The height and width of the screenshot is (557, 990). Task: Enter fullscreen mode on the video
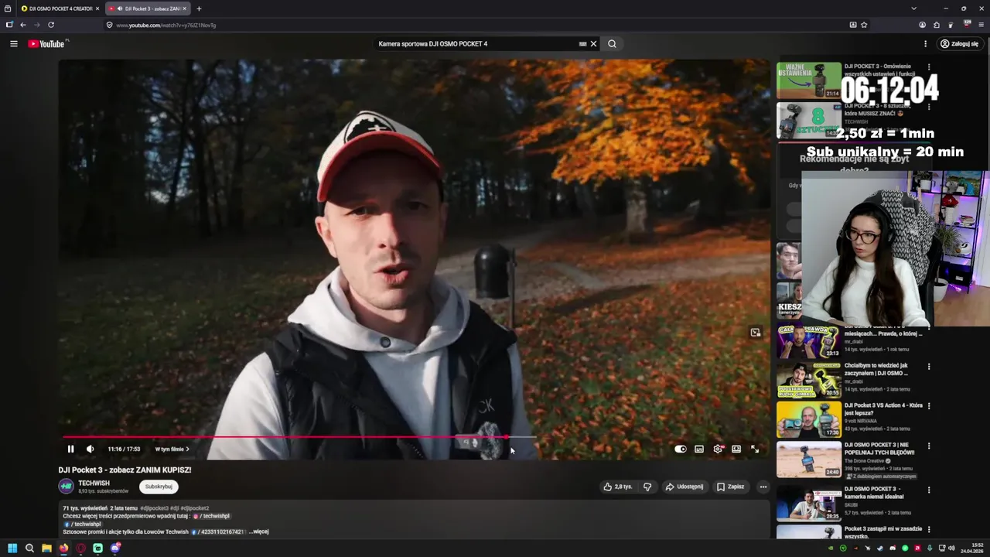pyautogui.click(x=755, y=449)
